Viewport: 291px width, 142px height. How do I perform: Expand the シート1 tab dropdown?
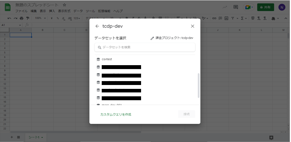pyautogui.click(x=42, y=137)
